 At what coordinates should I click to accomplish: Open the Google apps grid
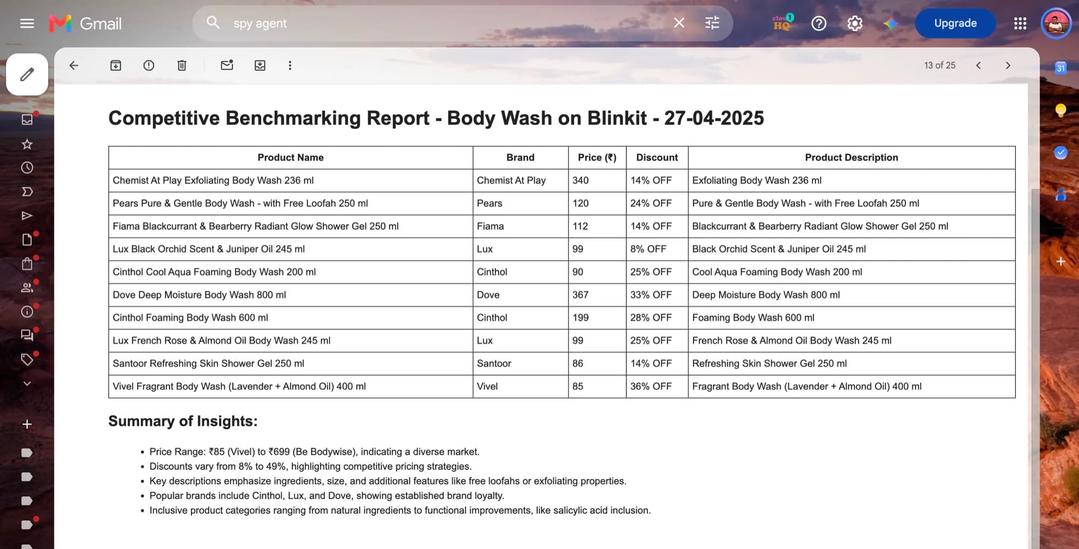[1020, 23]
